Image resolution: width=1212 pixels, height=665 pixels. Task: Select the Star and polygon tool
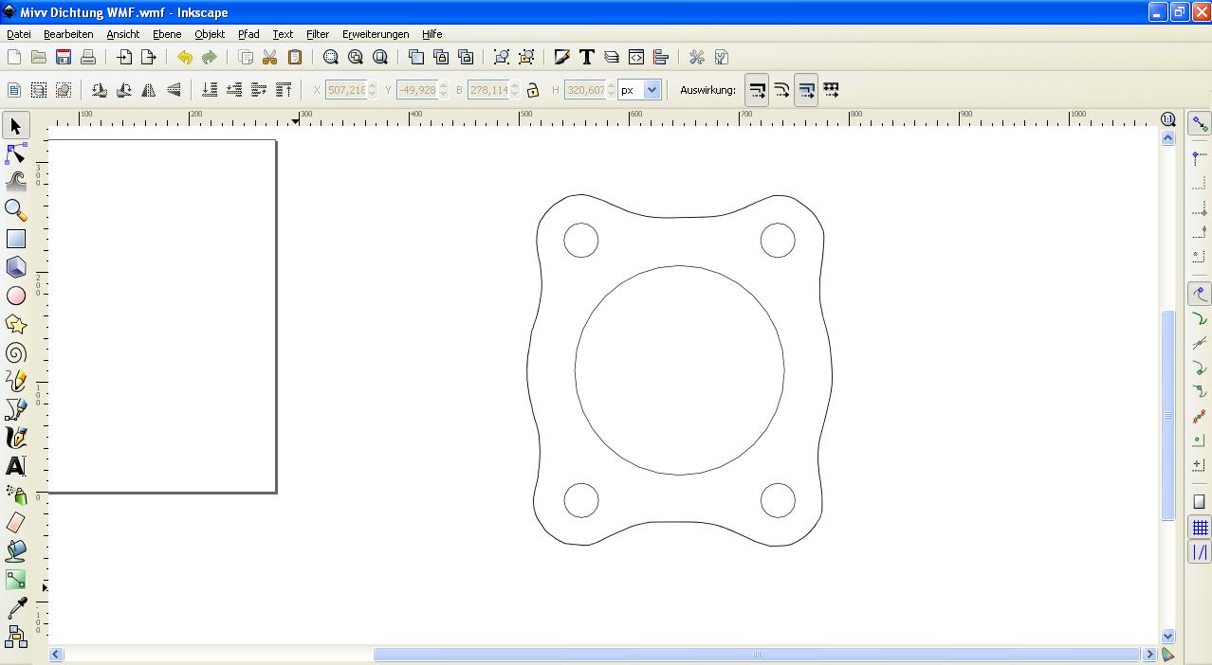point(16,324)
